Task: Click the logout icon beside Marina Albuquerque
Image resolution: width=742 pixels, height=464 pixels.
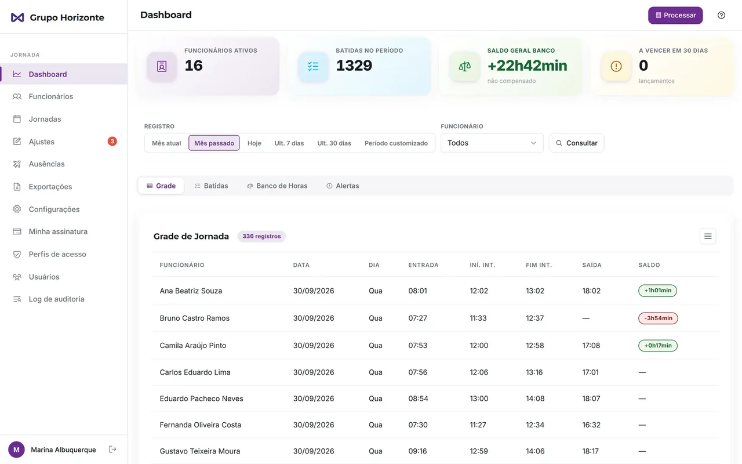Action: click(112, 449)
